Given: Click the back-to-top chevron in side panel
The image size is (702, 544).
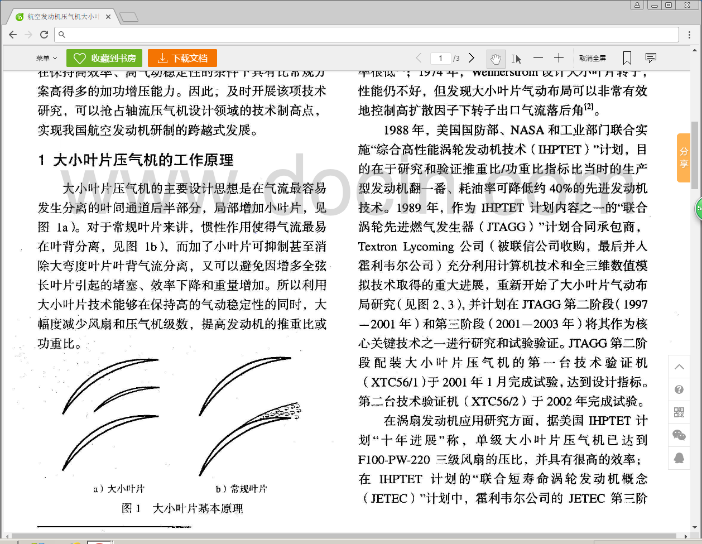Looking at the screenshot, I should pos(679,367).
